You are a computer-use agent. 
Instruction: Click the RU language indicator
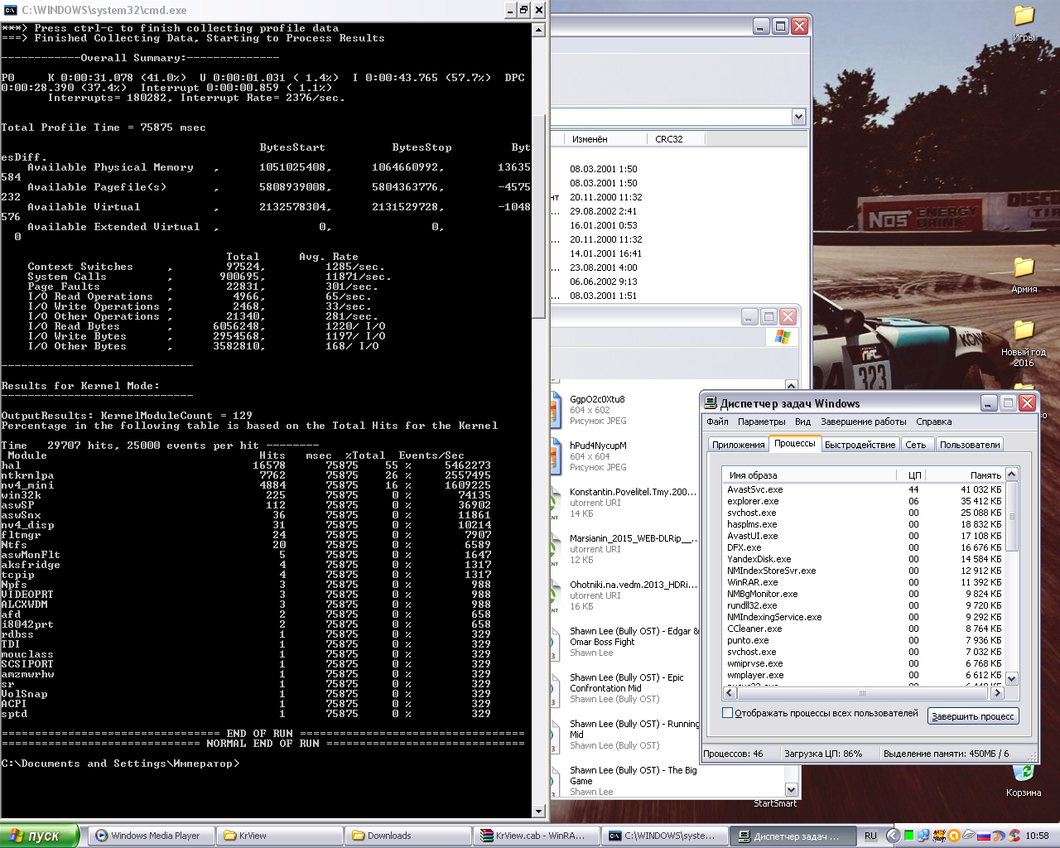pos(870,836)
